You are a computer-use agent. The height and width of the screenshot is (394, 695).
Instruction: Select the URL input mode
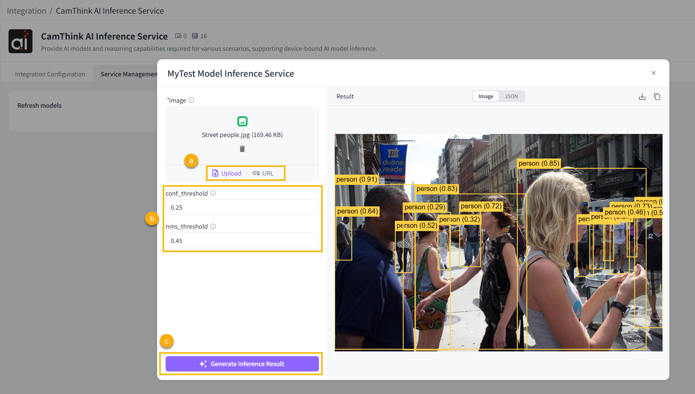point(263,173)
